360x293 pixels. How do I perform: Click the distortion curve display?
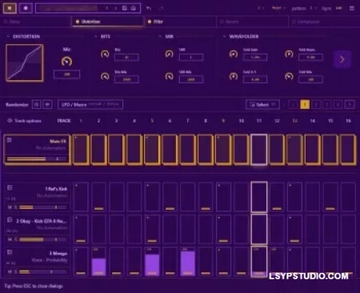25,63
